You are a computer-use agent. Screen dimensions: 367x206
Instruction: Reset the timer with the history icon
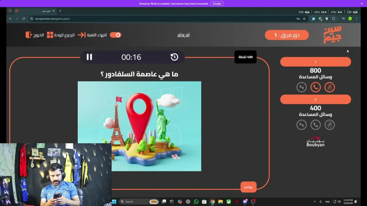click(174, 57)
